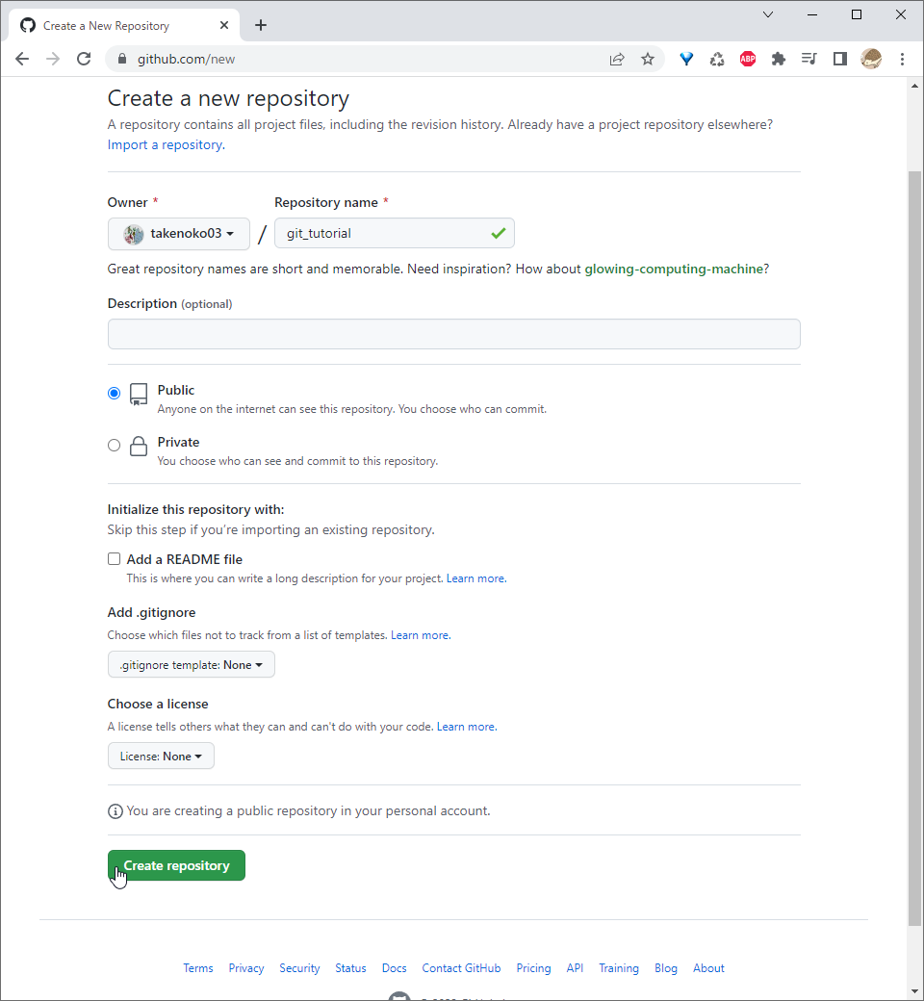
Task: Open the Privacy footer link
Action: pos(246,968)
